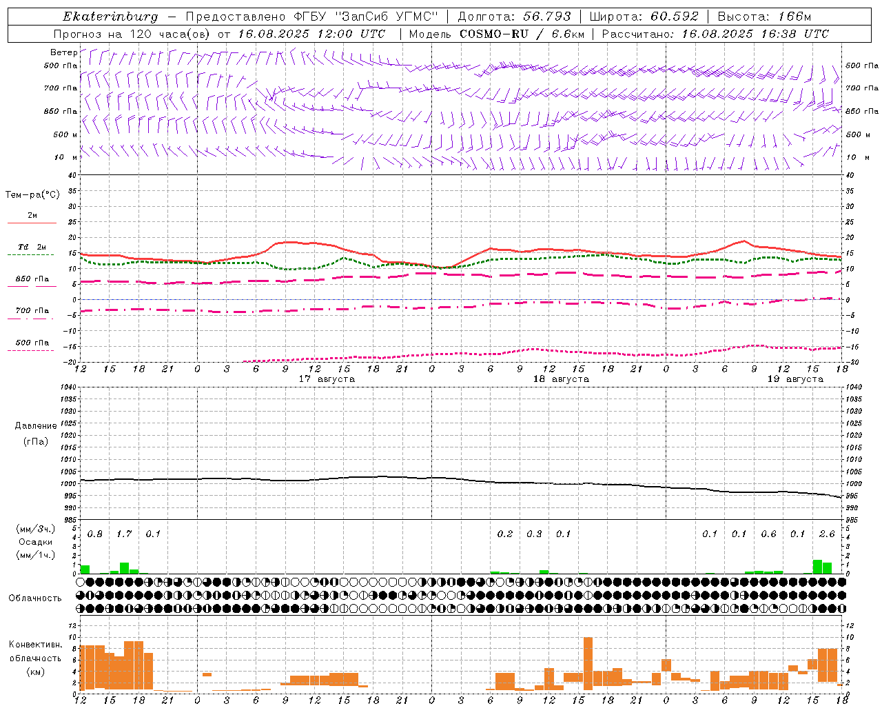Select the 'Широта: 60.592' header value
Image resolution: width=882 pixels, height=706 pixels.
point(644,17)
